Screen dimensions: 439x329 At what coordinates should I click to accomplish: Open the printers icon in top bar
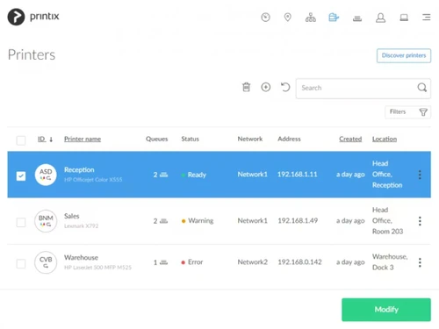coord(334,18)
